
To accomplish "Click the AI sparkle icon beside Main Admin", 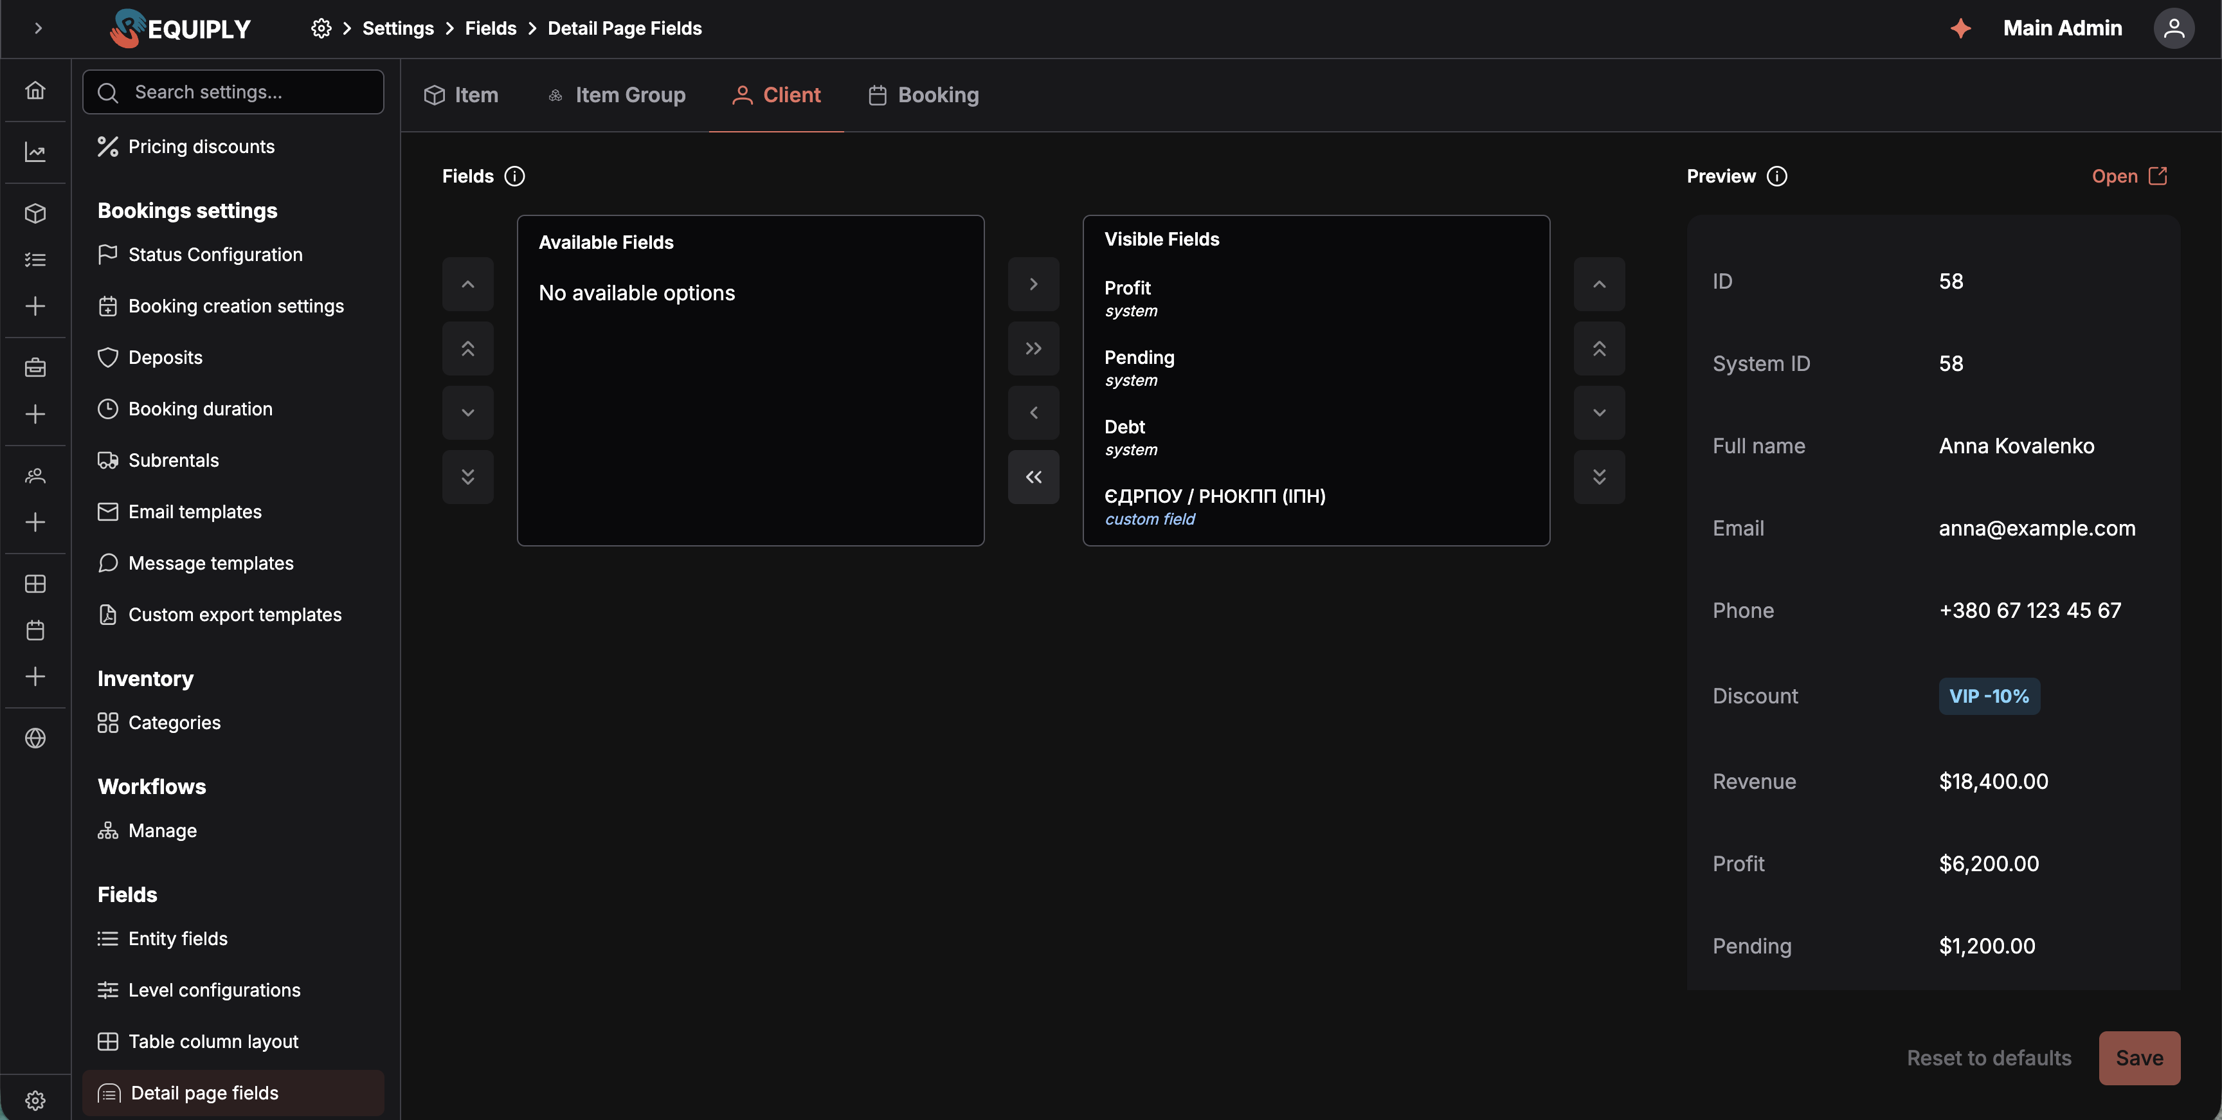I will pyautogui.click(x=1960, y=28).
